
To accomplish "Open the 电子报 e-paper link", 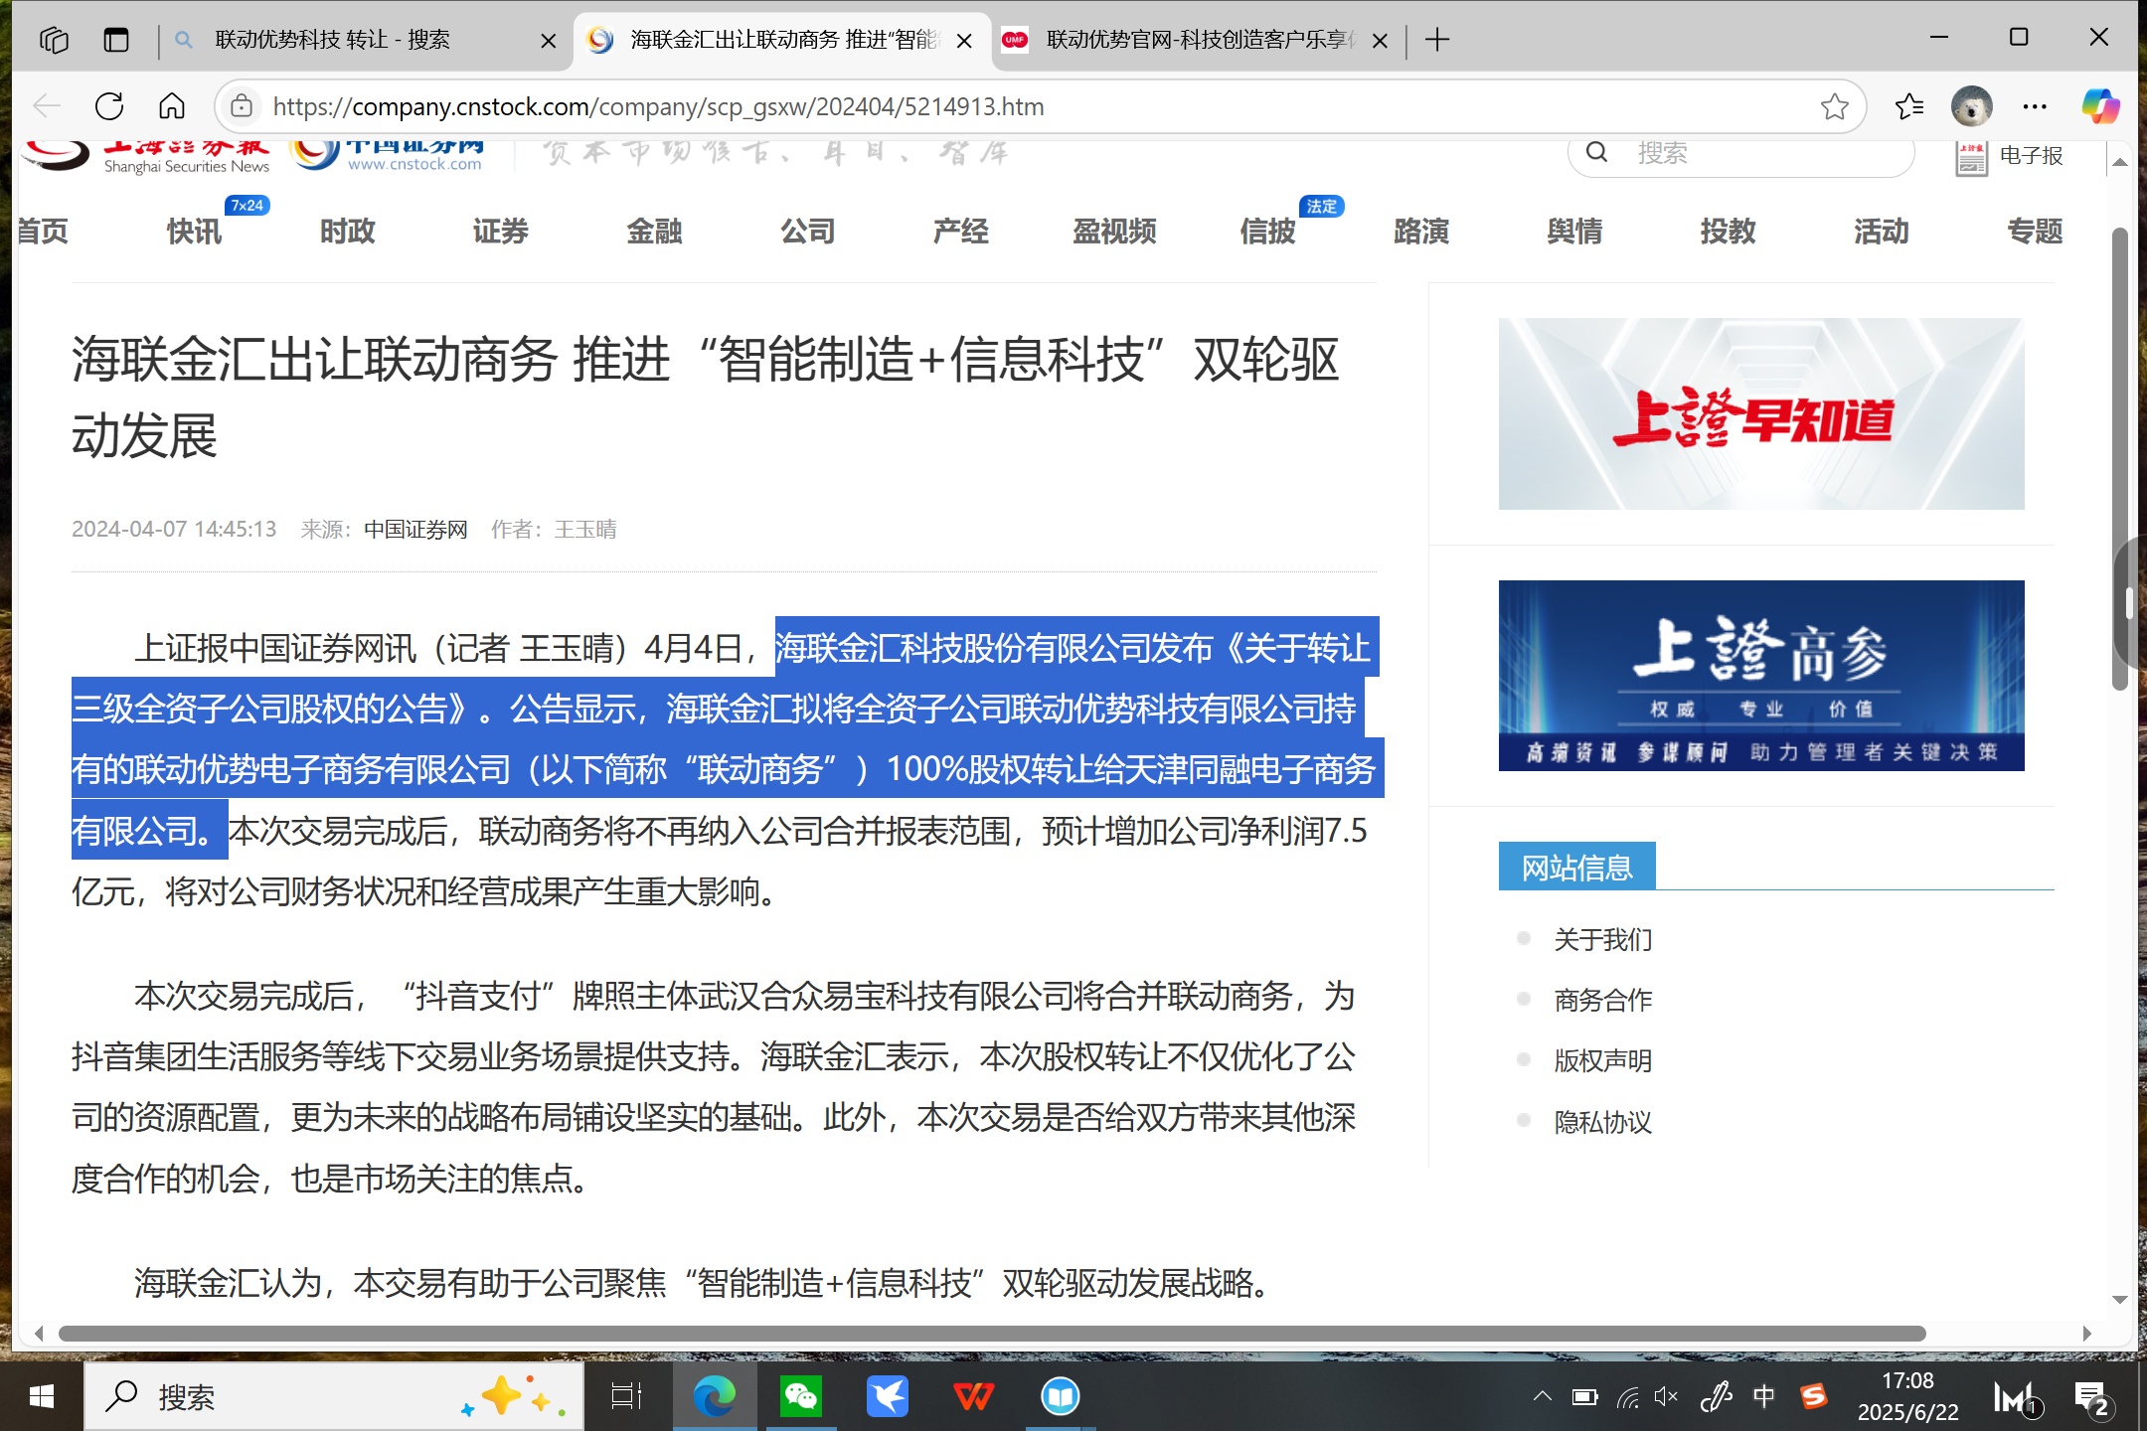I will click(2010, 155).
